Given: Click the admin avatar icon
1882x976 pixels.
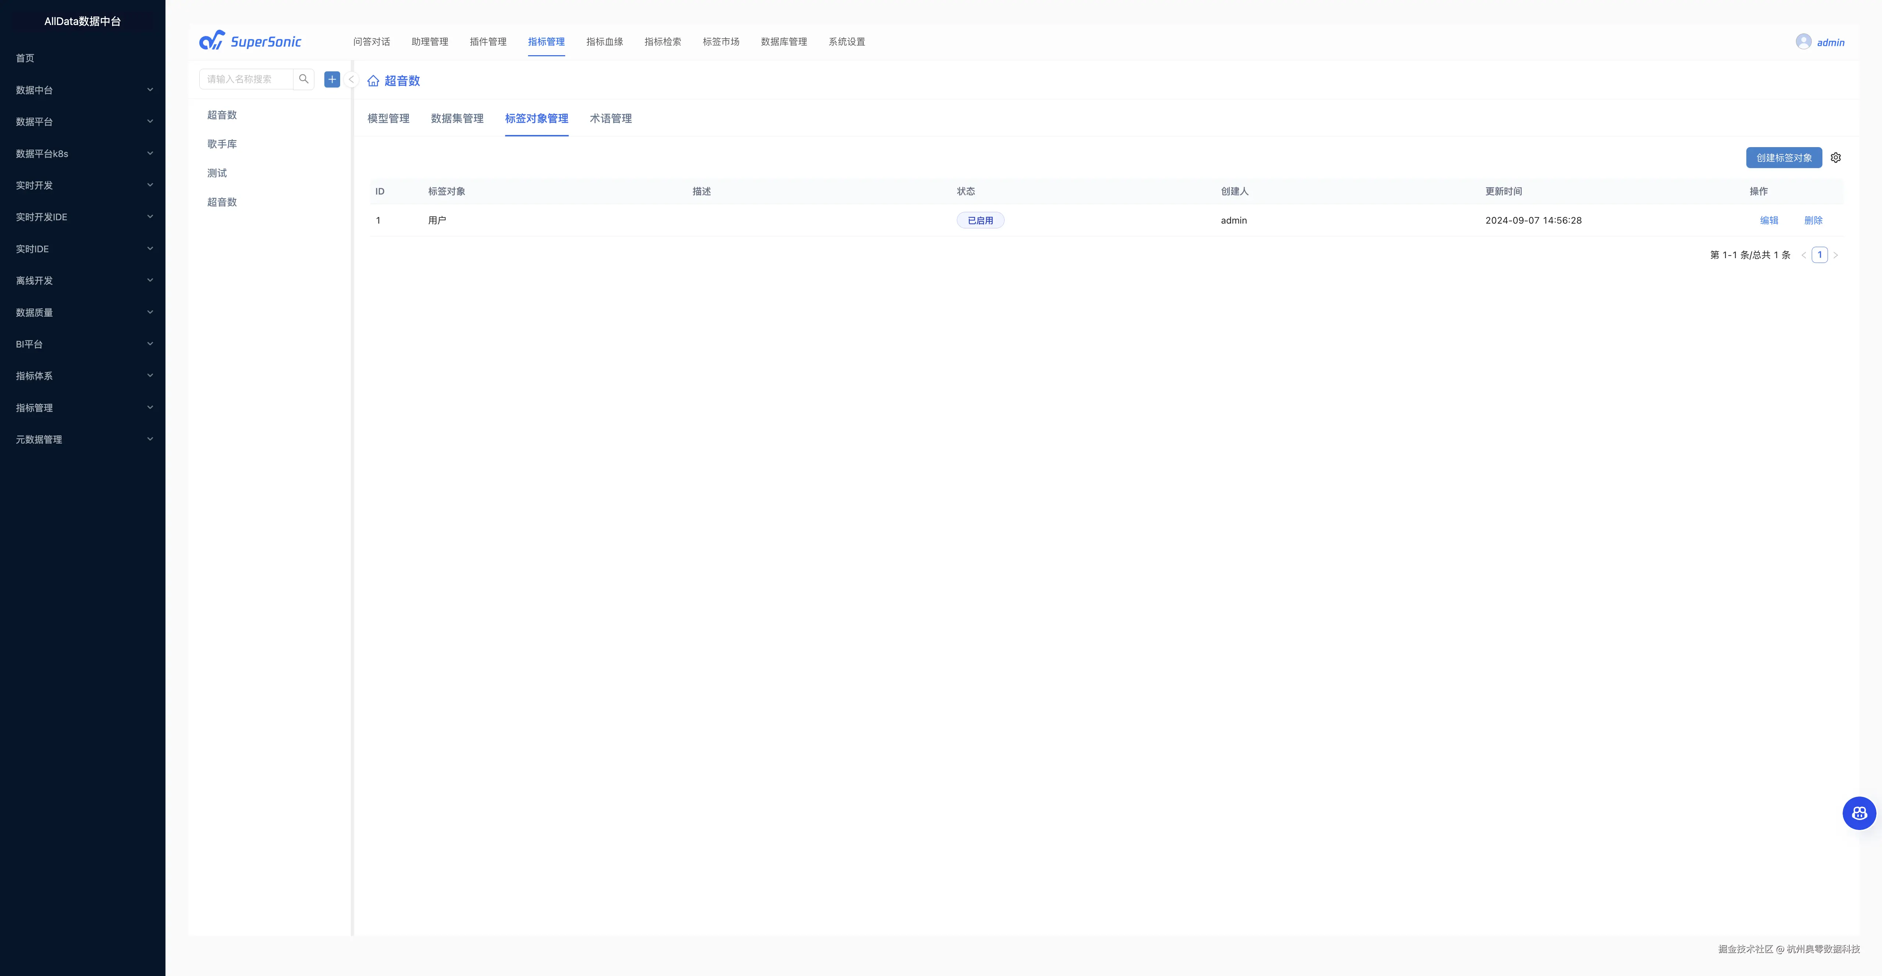Looking at the screenshot, I should coord(1803,42).
